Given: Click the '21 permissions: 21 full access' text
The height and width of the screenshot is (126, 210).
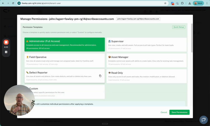Looking at the screenshot, I should pos(120,48).
